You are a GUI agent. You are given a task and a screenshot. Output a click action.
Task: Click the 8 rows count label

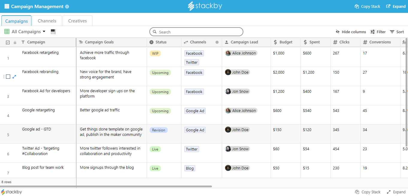click(x=6, y=182)
